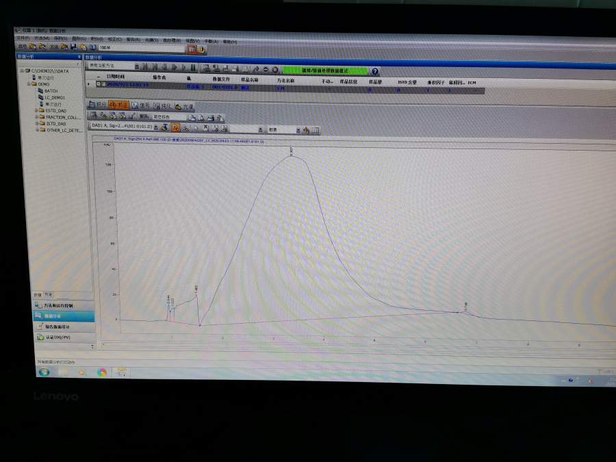Click the main peak label at apex
Screen dimensions: 616x462
(x=291, y=151)
